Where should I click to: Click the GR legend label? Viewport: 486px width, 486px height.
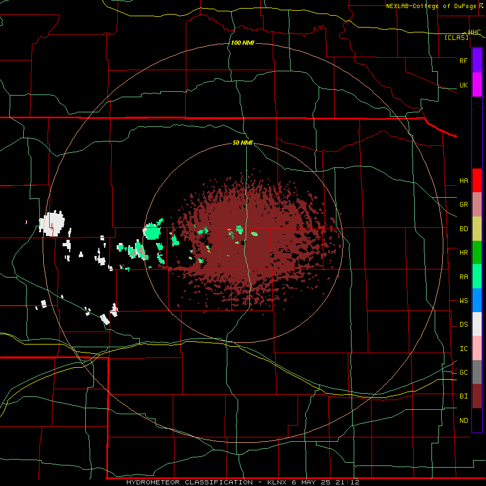click(x=463, y=205)
